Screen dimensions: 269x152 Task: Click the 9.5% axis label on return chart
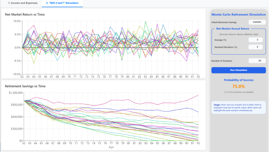[x=18, y=35]
